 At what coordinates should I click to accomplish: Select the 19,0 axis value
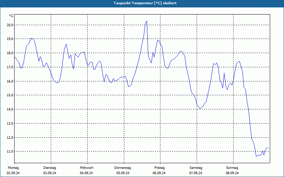(x=10, y=39)
